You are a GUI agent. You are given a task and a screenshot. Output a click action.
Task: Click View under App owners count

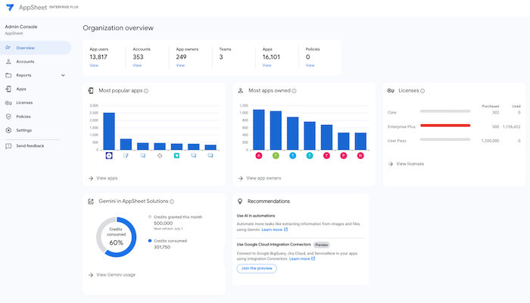point(180,65)
